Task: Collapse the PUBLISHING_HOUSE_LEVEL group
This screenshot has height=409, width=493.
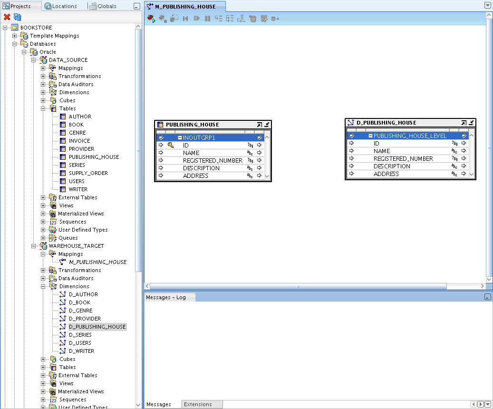Action: 370,136
